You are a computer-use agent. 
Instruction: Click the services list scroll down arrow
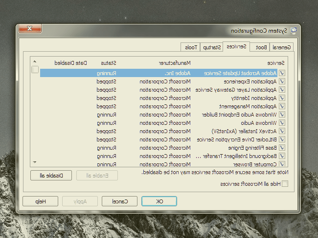35,162
